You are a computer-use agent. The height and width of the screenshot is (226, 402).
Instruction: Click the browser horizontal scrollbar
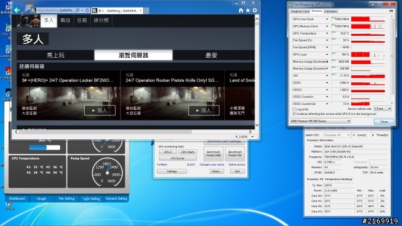point(105,132)
